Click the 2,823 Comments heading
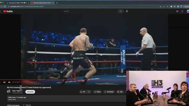189x106 pixels. (13, 105)
